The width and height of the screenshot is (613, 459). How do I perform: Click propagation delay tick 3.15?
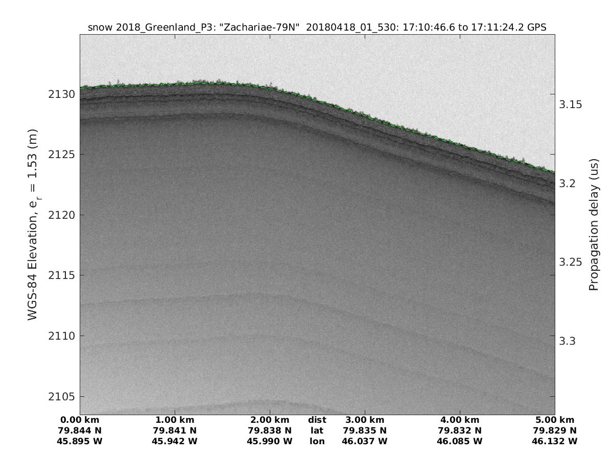pyautogui.click(x=571, y=104)
